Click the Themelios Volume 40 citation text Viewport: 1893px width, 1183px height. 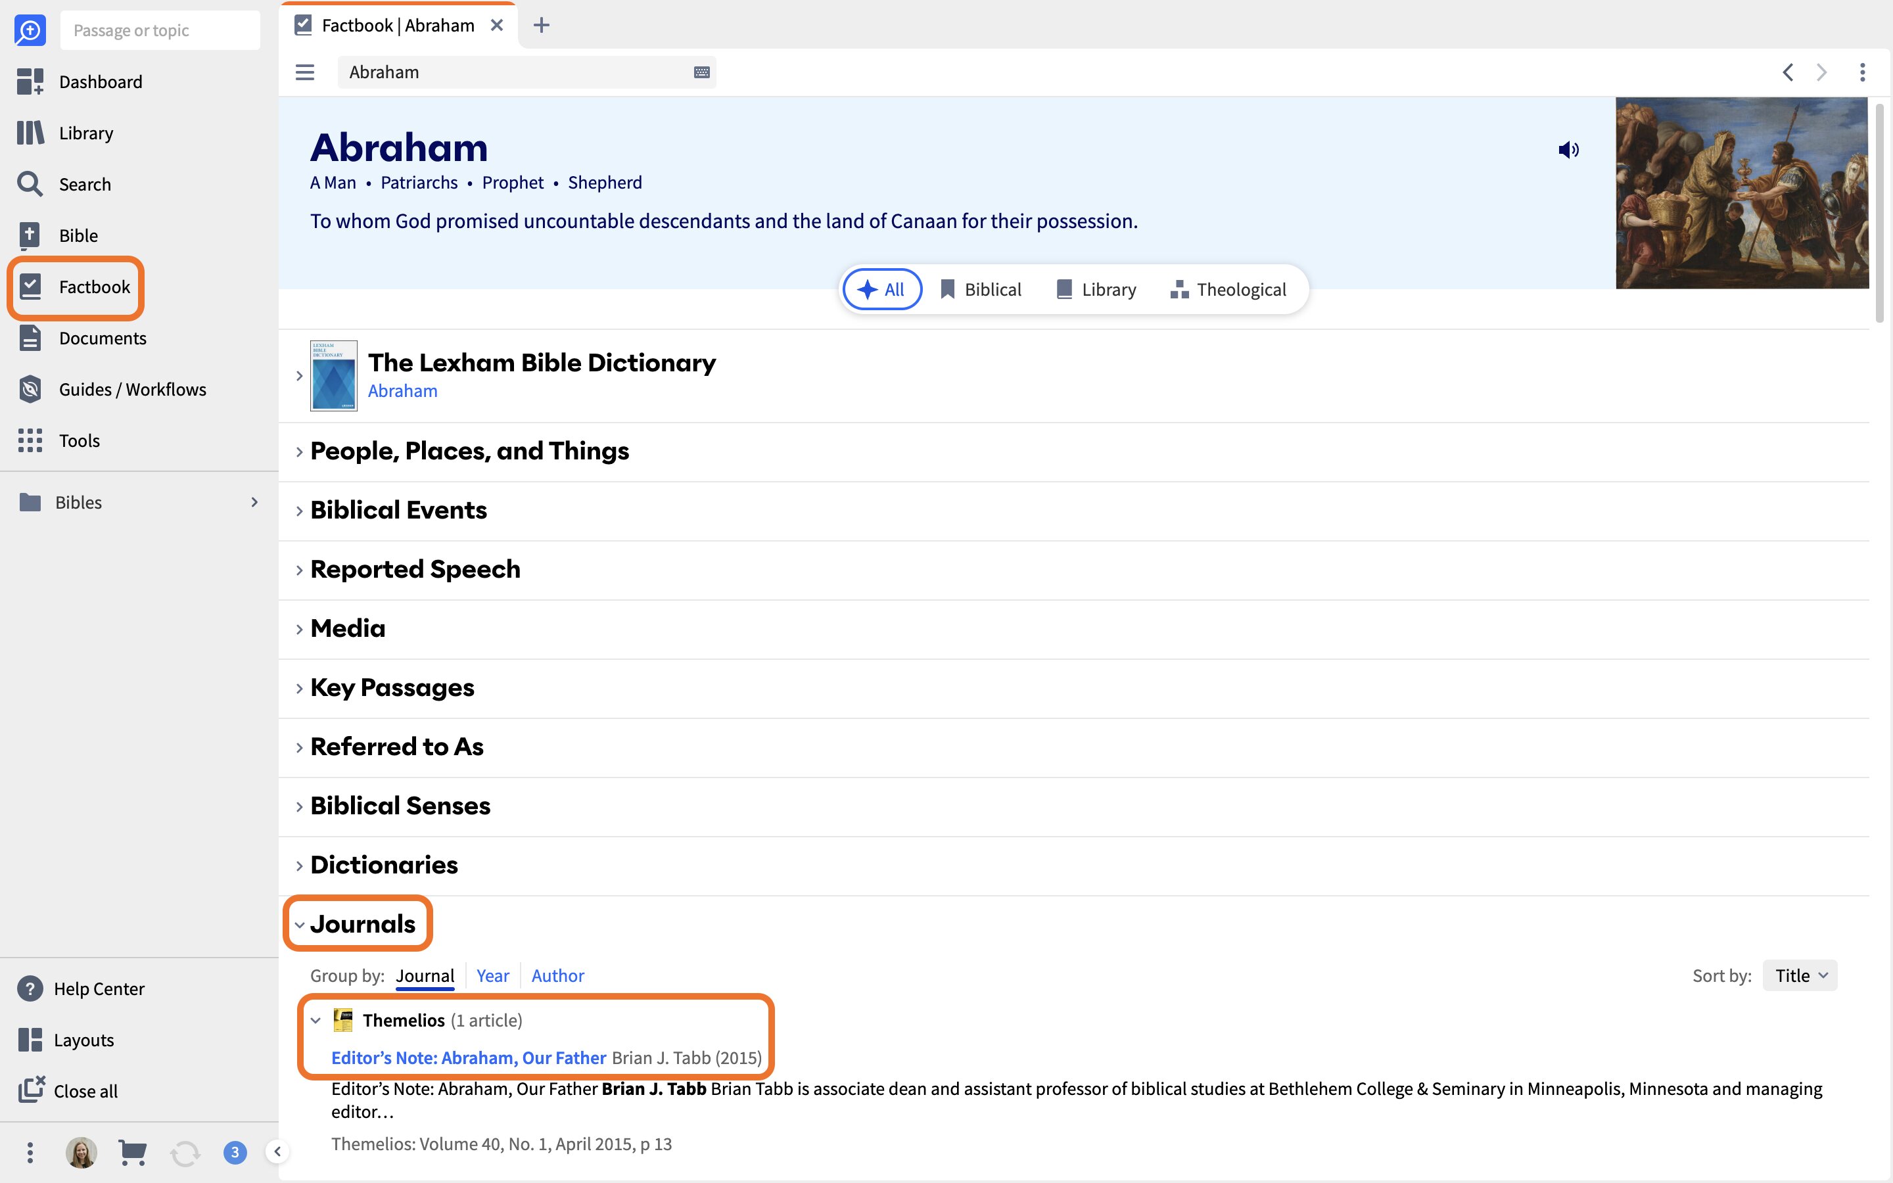502,1144
